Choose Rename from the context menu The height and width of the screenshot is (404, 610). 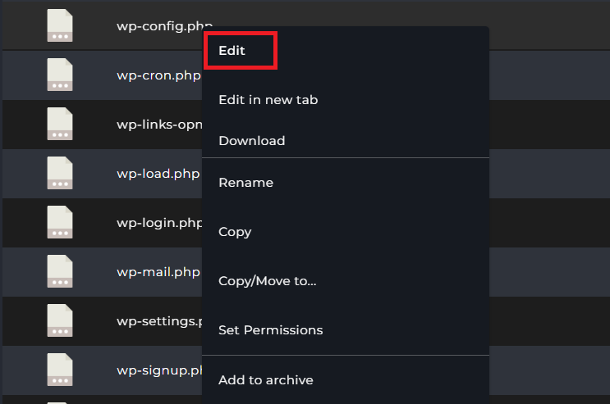pyautogui.click(x=245, y=183)
